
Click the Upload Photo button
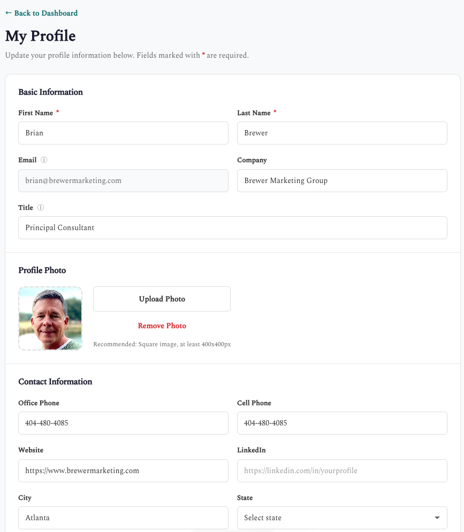click(162, 299)
